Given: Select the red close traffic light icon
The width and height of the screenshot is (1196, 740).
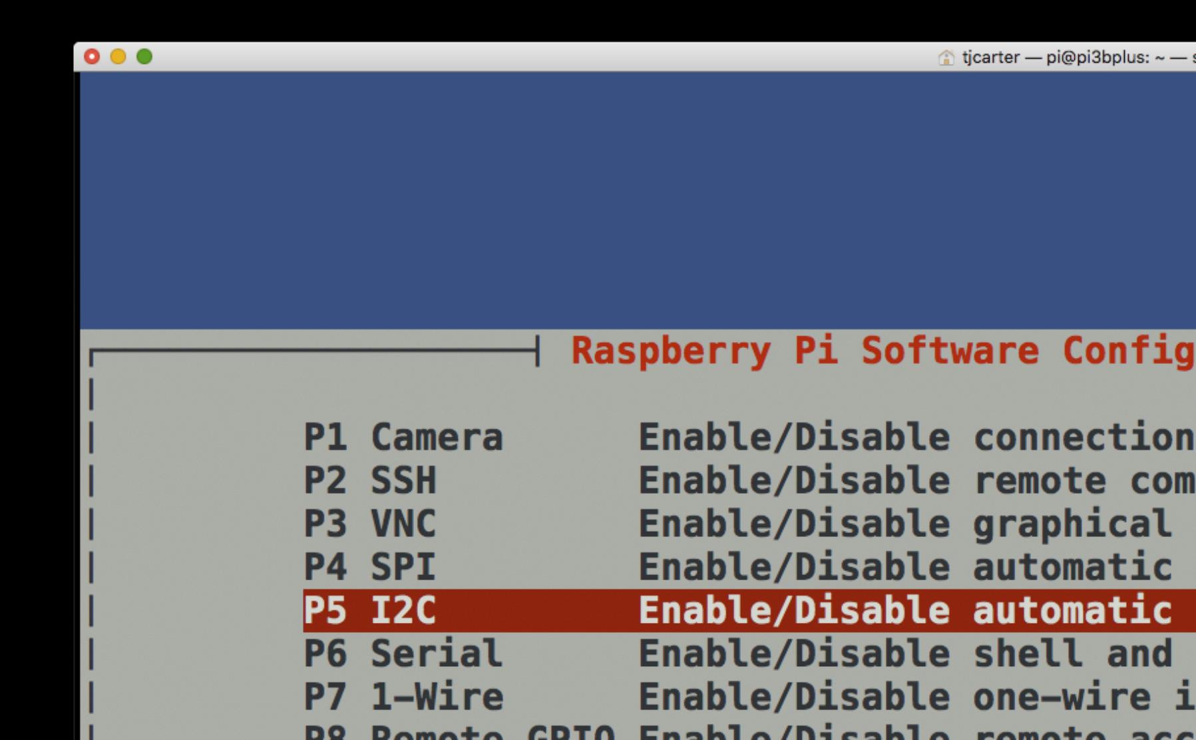Looking at the screenshot, I should click(x=91, y=59).
